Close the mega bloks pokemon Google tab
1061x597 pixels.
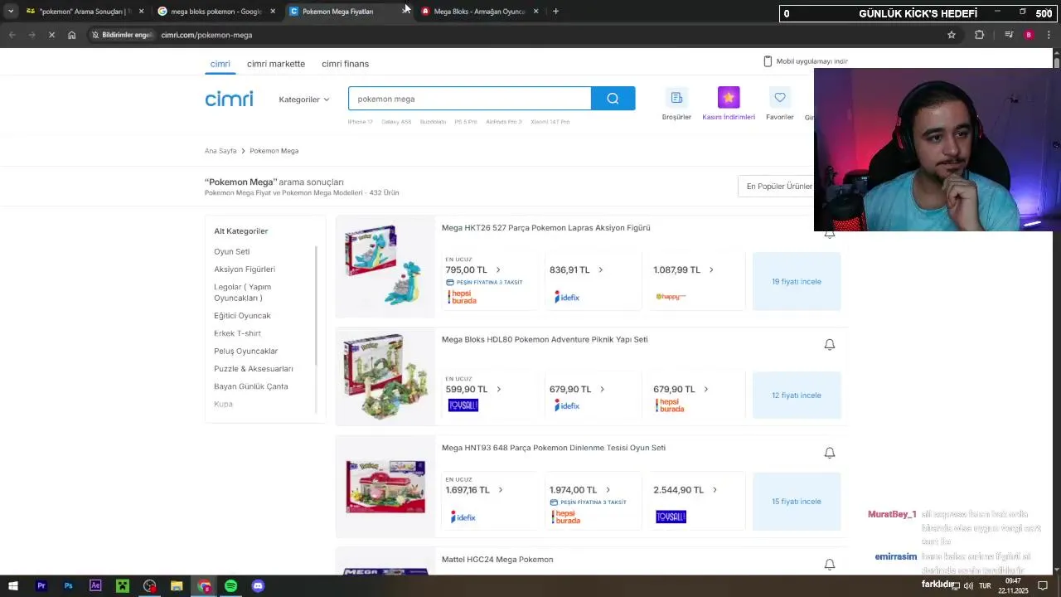[x=273, y=12]
